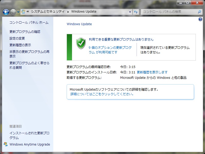Open 設定の変更 in the sidebar
The height and width of the screenshot is (154, 205).
[17, 38]
